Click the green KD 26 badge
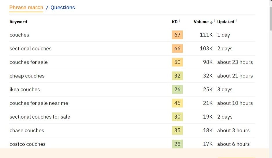272x158 pixels. click(177, 89)
